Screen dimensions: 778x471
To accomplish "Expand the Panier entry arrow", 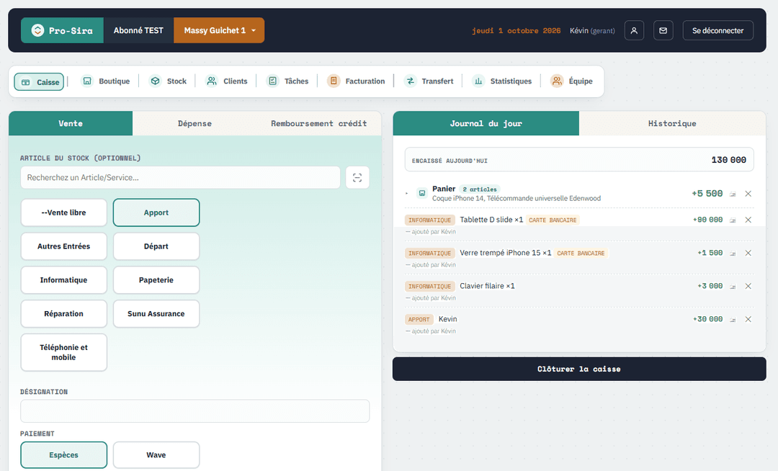I will 407,193.
